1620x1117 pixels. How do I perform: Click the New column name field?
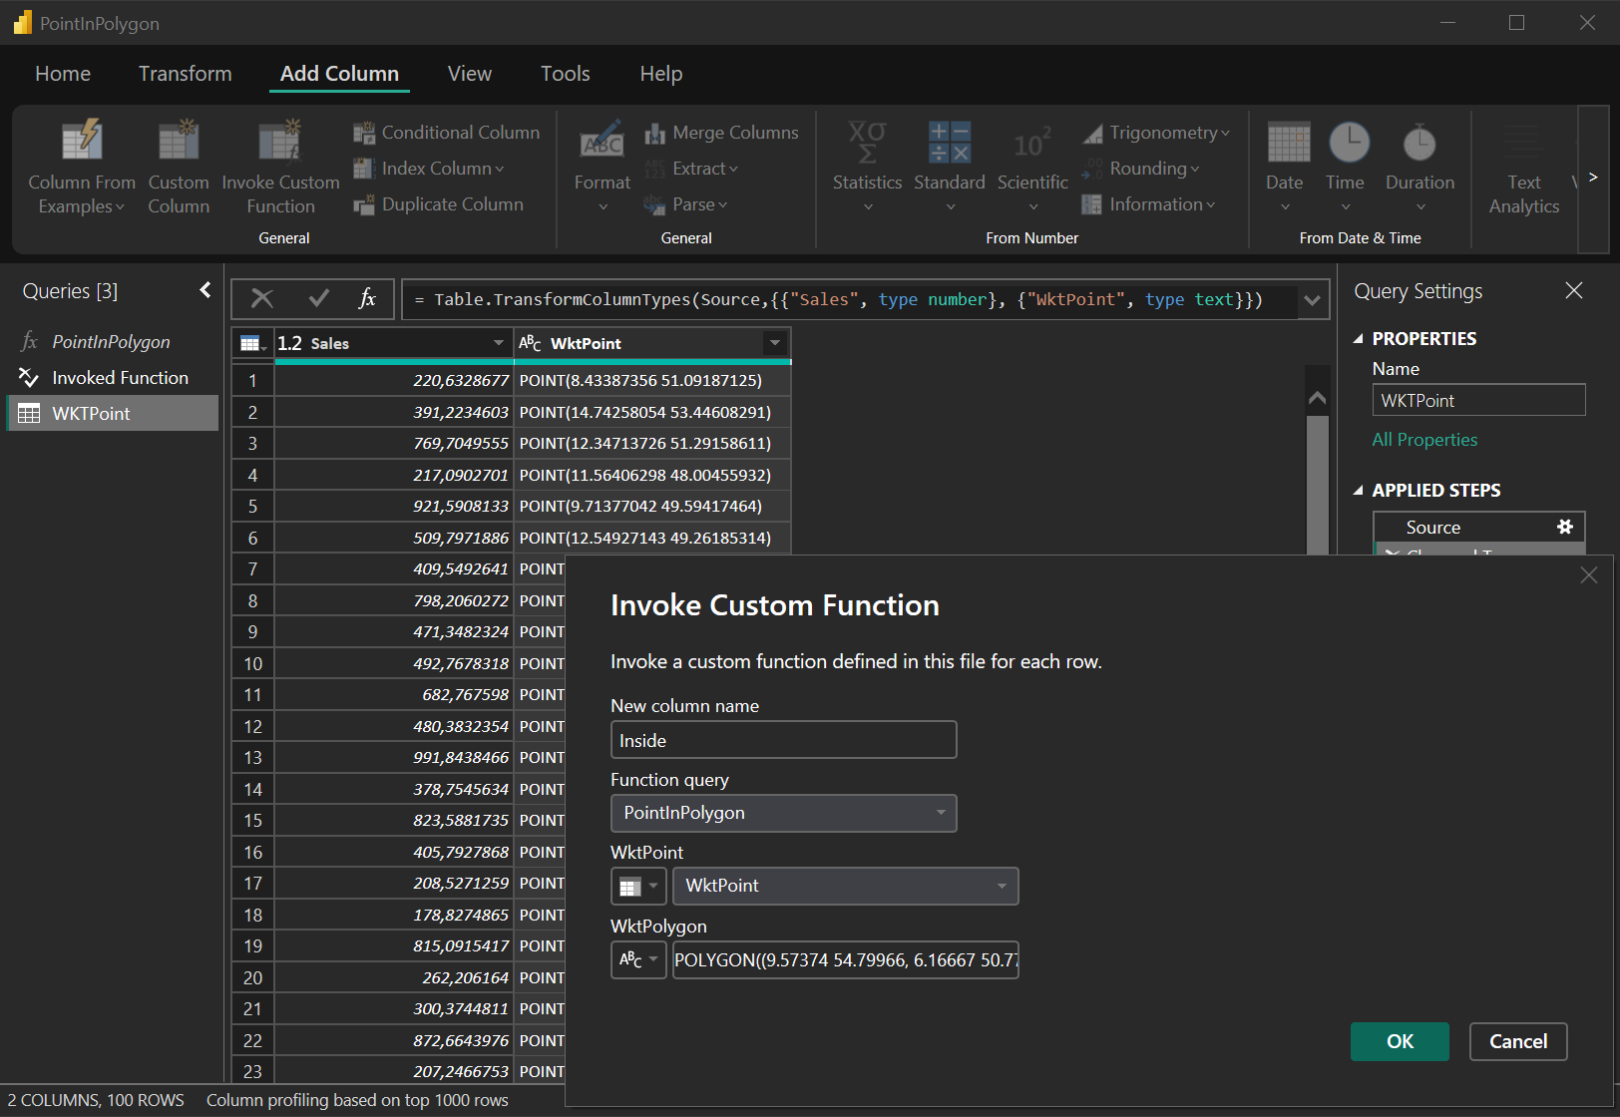click(783, 740)
